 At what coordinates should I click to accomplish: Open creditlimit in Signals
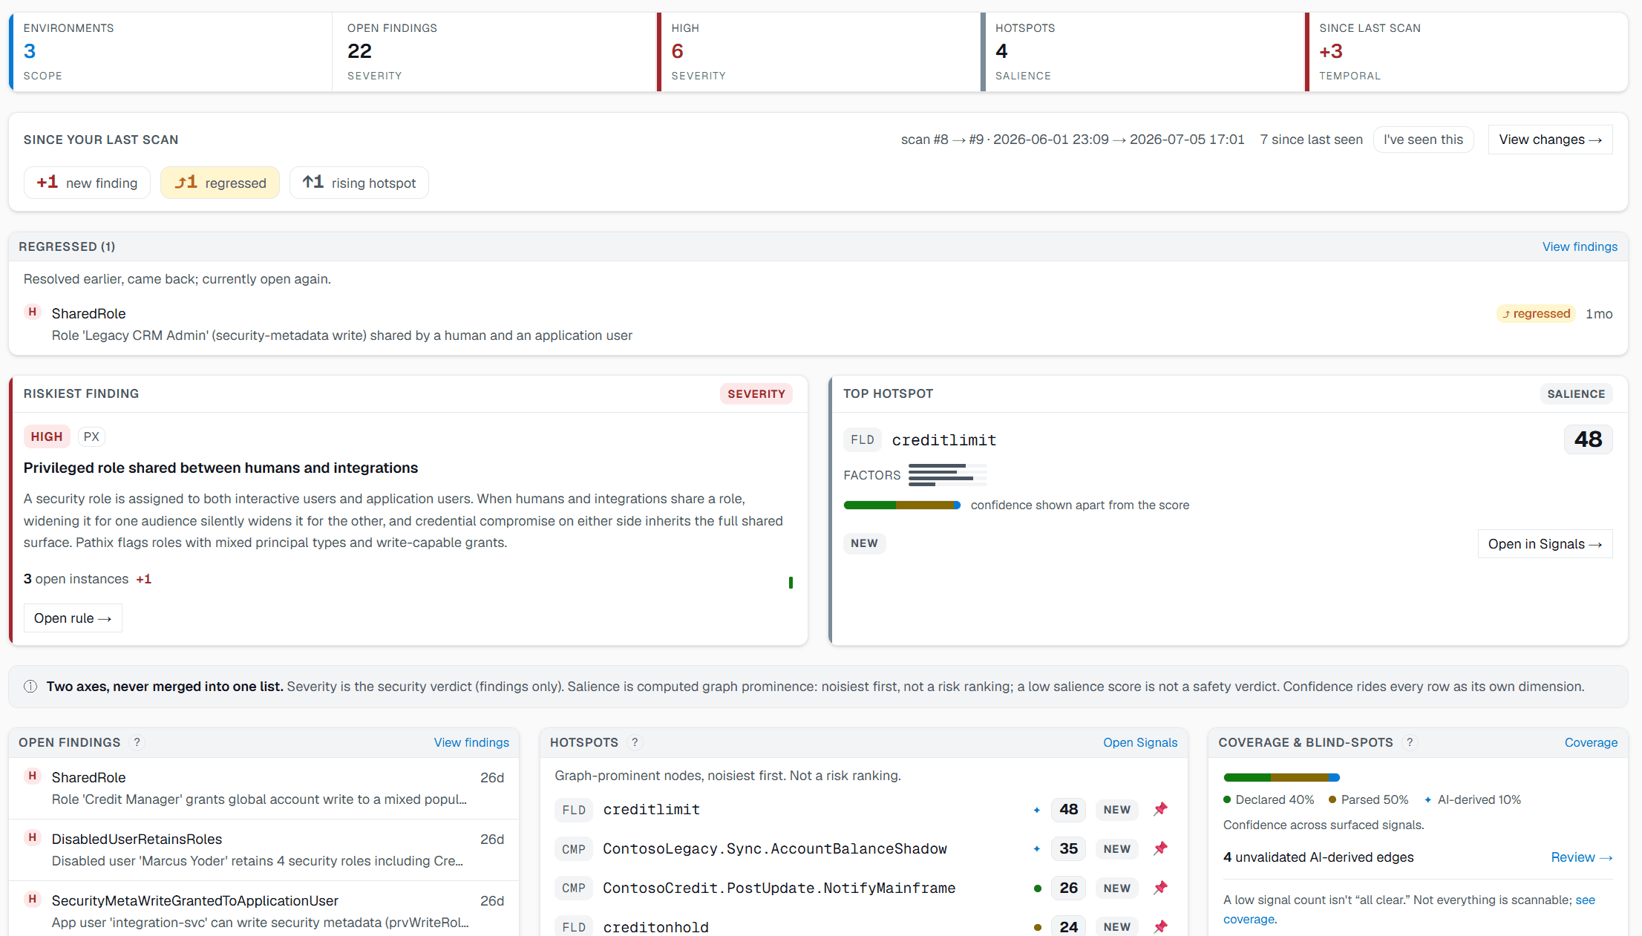[1545, 544]
